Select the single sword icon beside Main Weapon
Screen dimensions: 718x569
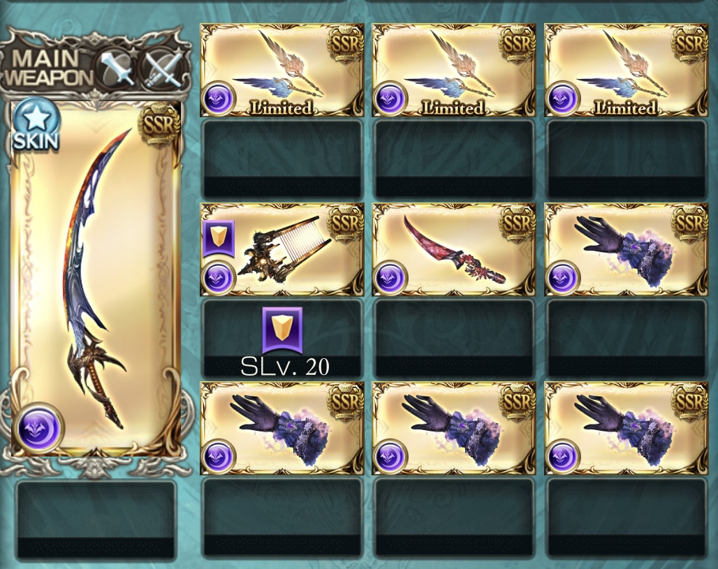(117, 68)
